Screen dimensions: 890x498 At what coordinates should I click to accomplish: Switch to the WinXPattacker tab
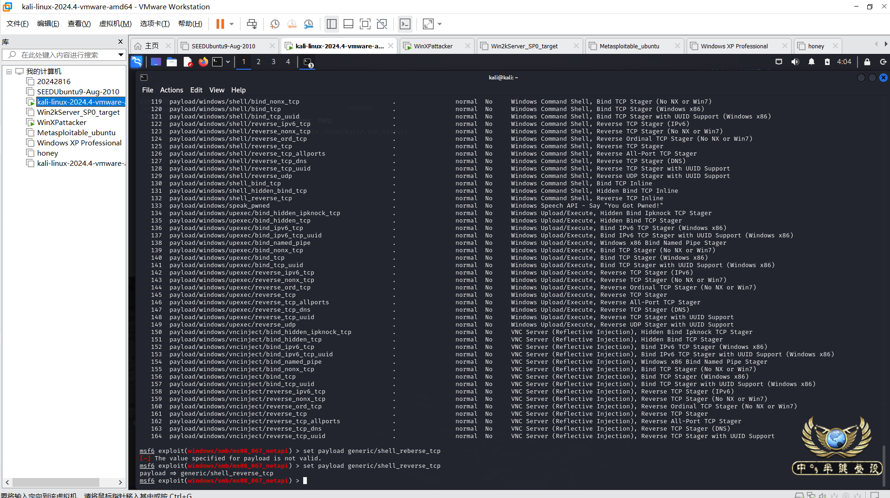click(433, 46)
